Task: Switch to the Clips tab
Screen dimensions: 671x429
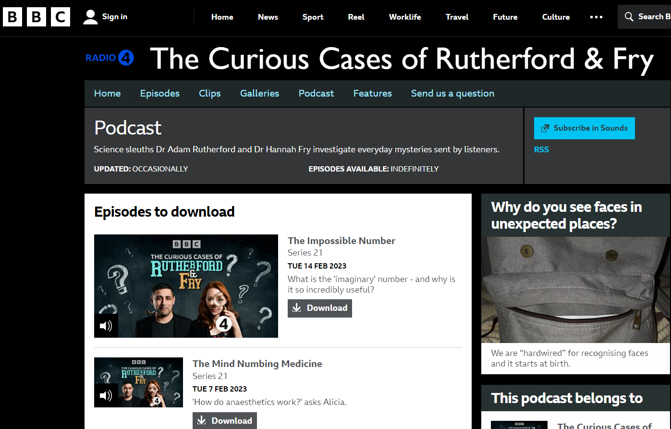Action: tap(210, 94)
